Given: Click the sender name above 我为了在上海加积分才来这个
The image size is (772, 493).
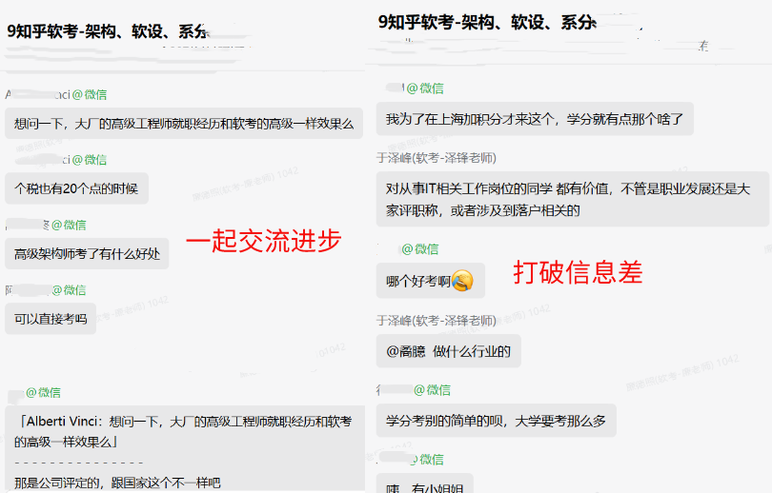Looking at the screenshot, I should coord(415,88).
